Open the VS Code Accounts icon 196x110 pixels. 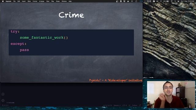[3, 94]
